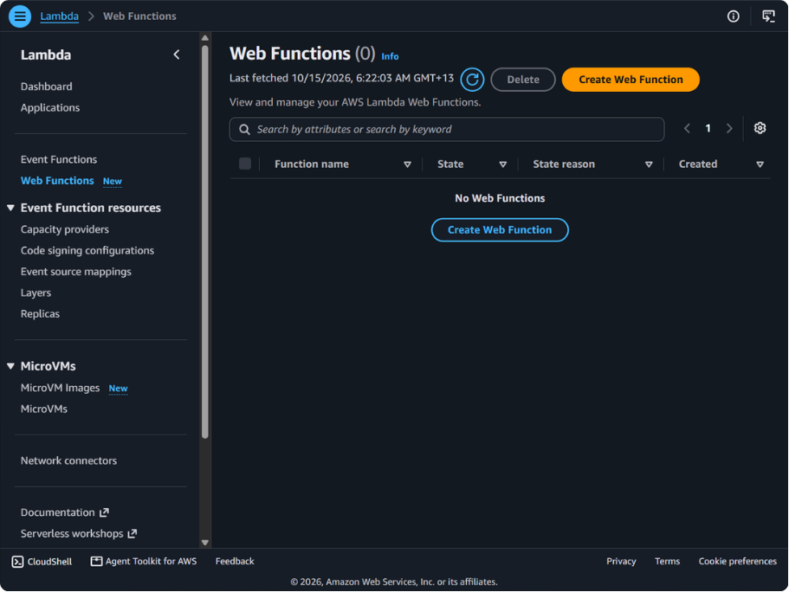Go to previous page arrow
This screenshot has width=789, height=592.
click(687, 128)
